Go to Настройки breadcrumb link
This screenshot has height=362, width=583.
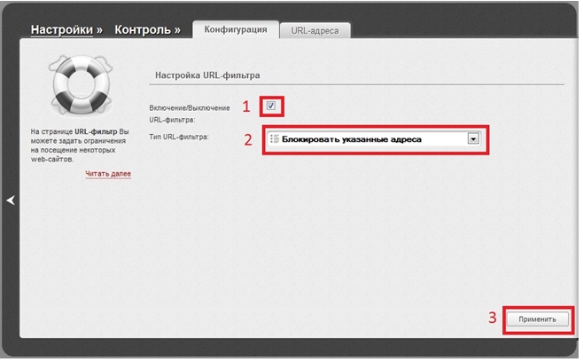tap(61, 30)
